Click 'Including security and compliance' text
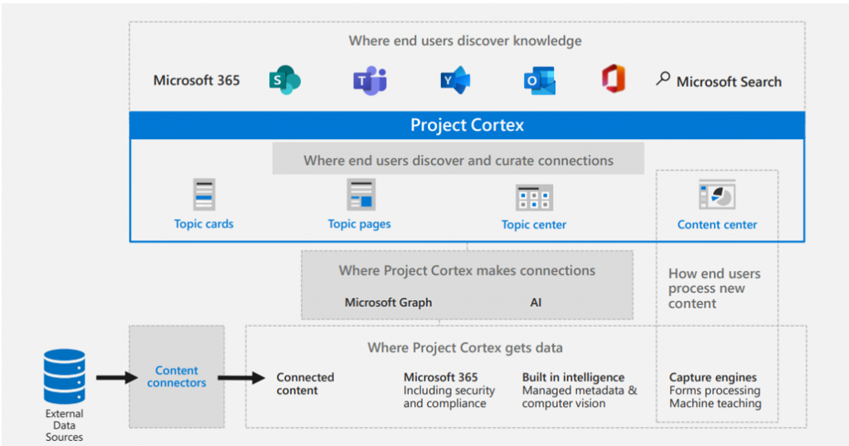This screenshot has height=446, width=849. (x=449, y=397)
